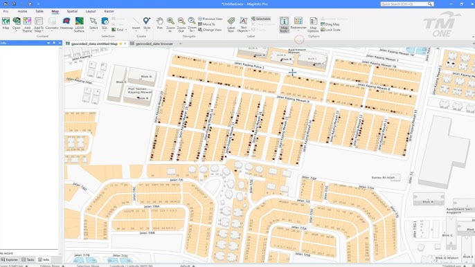Open the SQL select tool
475x267 pixels.
105,24
